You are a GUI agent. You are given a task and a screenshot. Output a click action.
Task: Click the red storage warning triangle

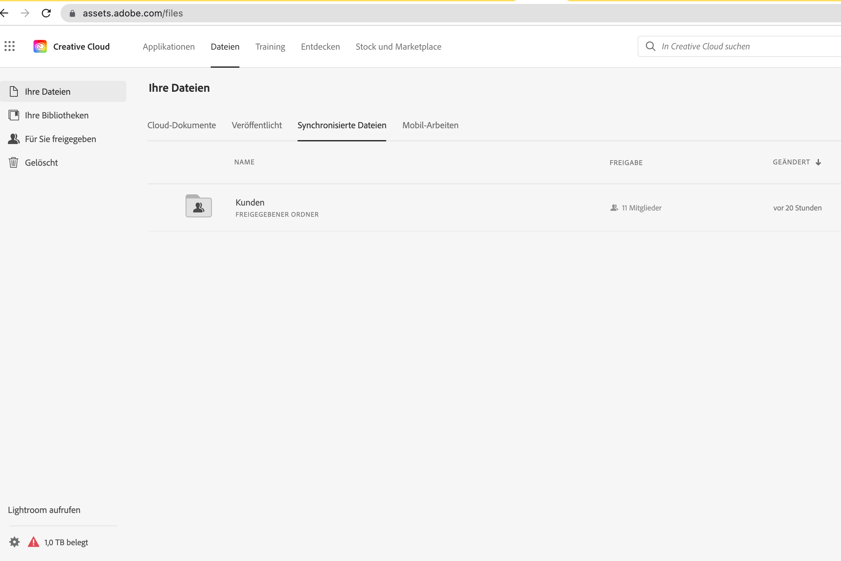coord(33,542)
